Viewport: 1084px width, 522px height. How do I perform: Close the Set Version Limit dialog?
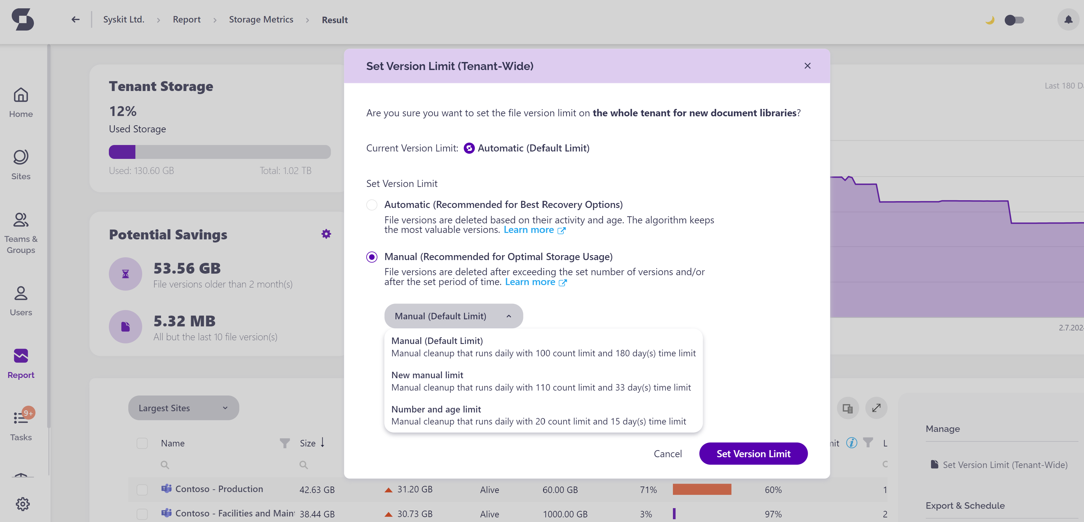(x=807, y=66)
